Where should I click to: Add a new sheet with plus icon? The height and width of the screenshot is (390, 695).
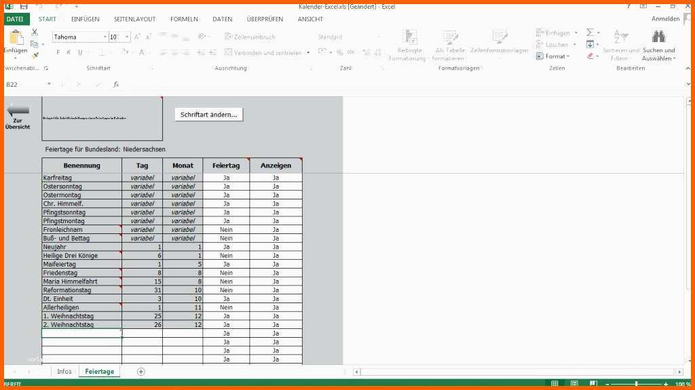point(141,372)
